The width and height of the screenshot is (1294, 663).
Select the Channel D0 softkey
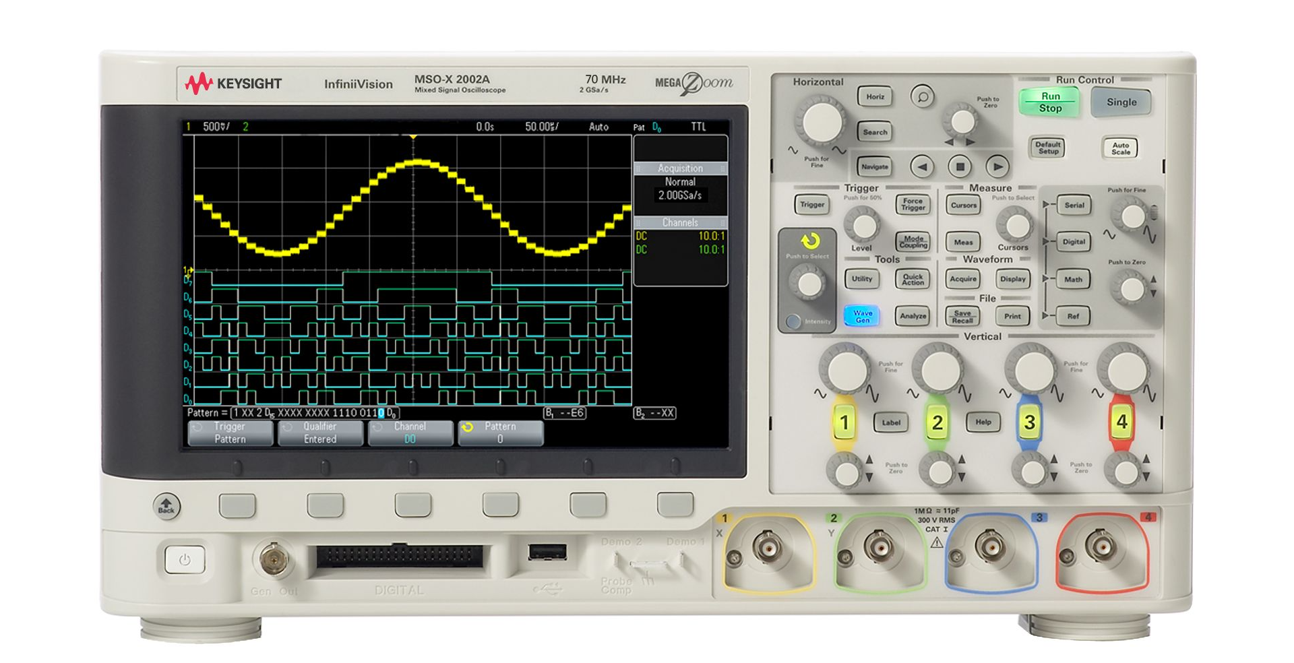pyautogui.click(x=410, y=433)
